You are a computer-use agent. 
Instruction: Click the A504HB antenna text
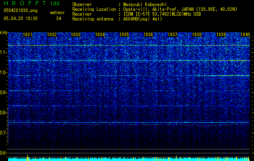(x=143, y=19)
